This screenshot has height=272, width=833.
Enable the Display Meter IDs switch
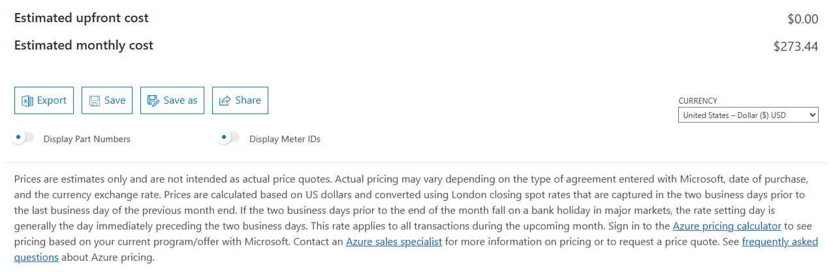[x=229, y=138]
